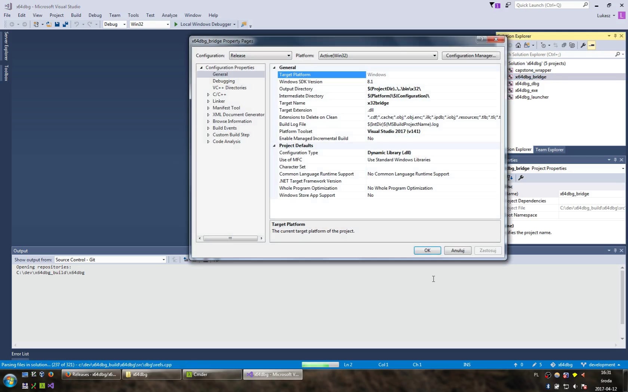This screenshot has height=392, width=628.
Task: Click the Property Pages wrench icon in Properties window
Action: tap(521, 178)
